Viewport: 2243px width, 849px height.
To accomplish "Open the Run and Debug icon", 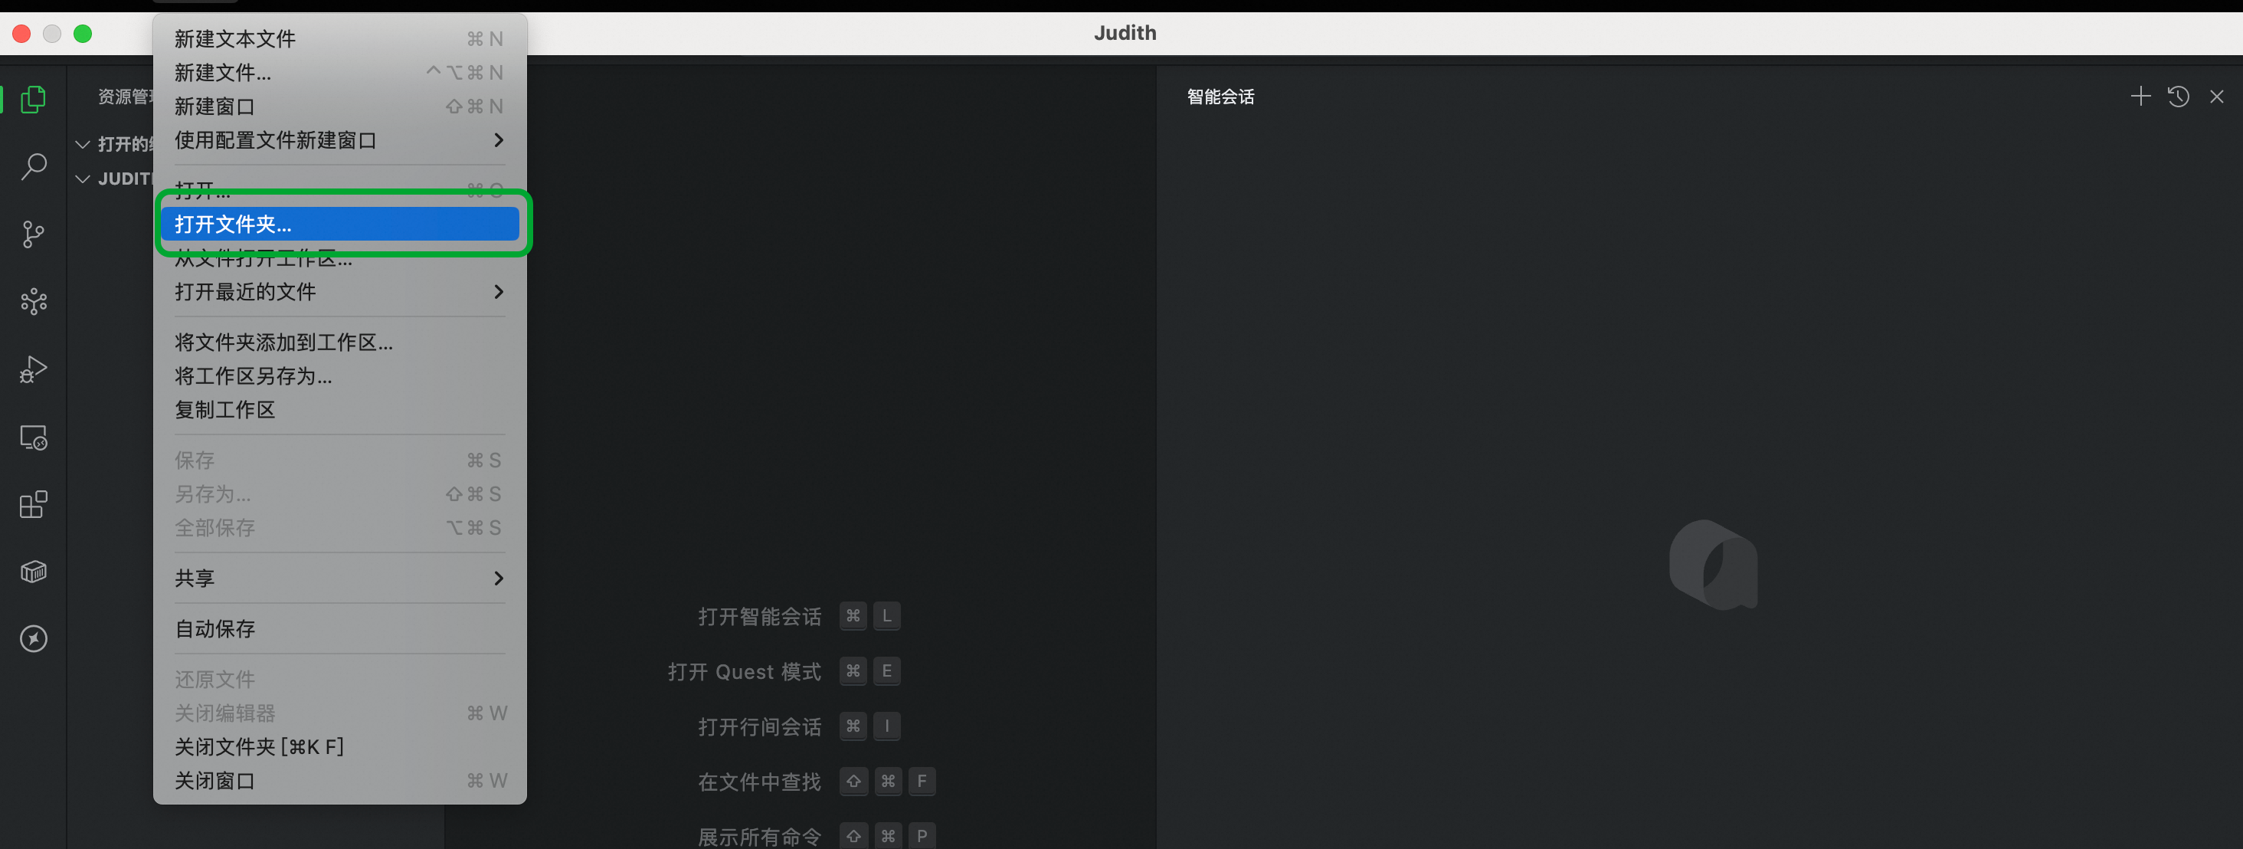I will tap(33, 369).
